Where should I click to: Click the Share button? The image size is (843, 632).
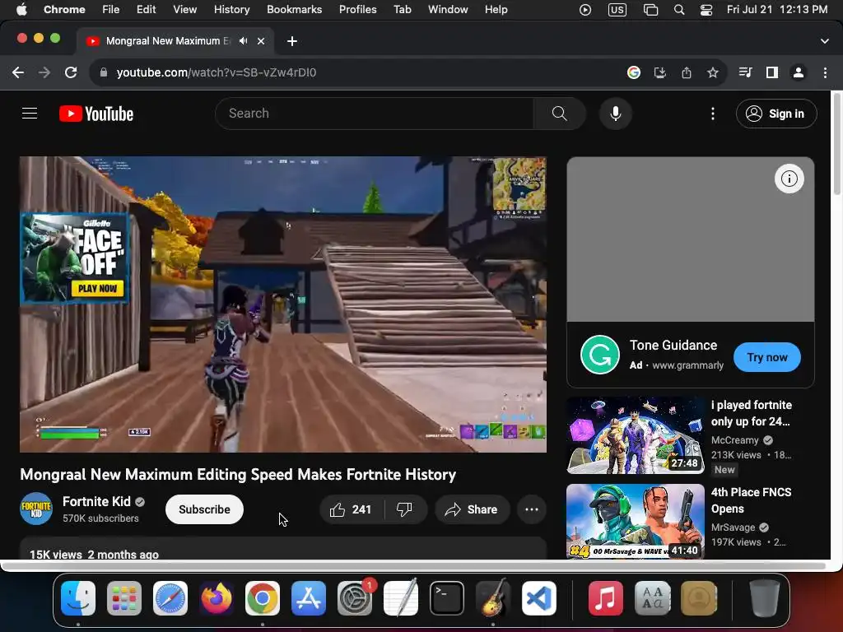tap(472, 509)
